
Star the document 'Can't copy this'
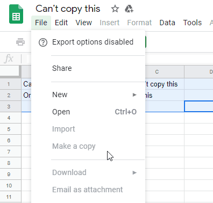[x=115, y=9]
